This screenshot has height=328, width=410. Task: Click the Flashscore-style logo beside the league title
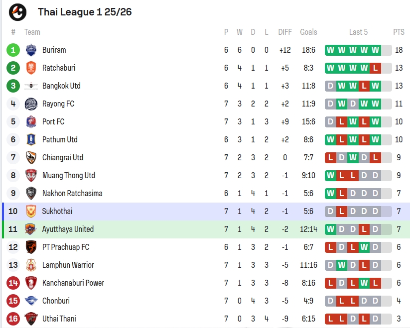click(18, 12)
